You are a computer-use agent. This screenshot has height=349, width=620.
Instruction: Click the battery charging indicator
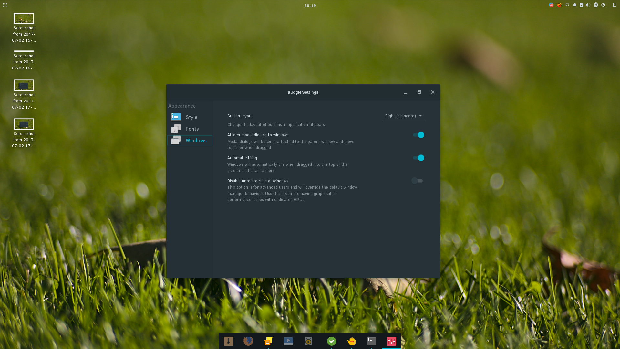[x=581, y=5]
